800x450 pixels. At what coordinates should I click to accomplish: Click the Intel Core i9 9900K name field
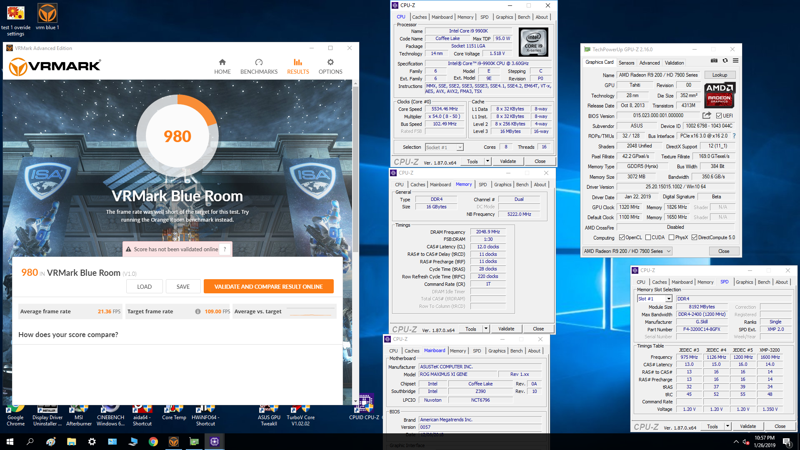click(468, 31)
